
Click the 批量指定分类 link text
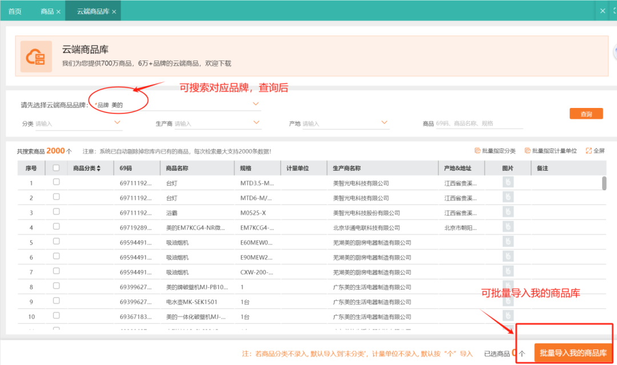pos(499,151)
